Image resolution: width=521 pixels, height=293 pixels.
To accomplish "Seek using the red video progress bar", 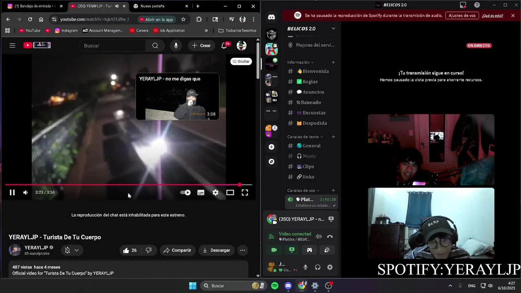I will coord(128,185).
